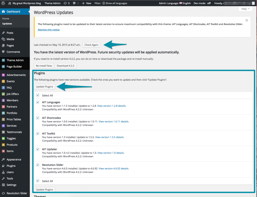This screenshot has width=257, height=197.
Task: Open the Dashboard menu in sidebar
Action: tap(15, 12)
